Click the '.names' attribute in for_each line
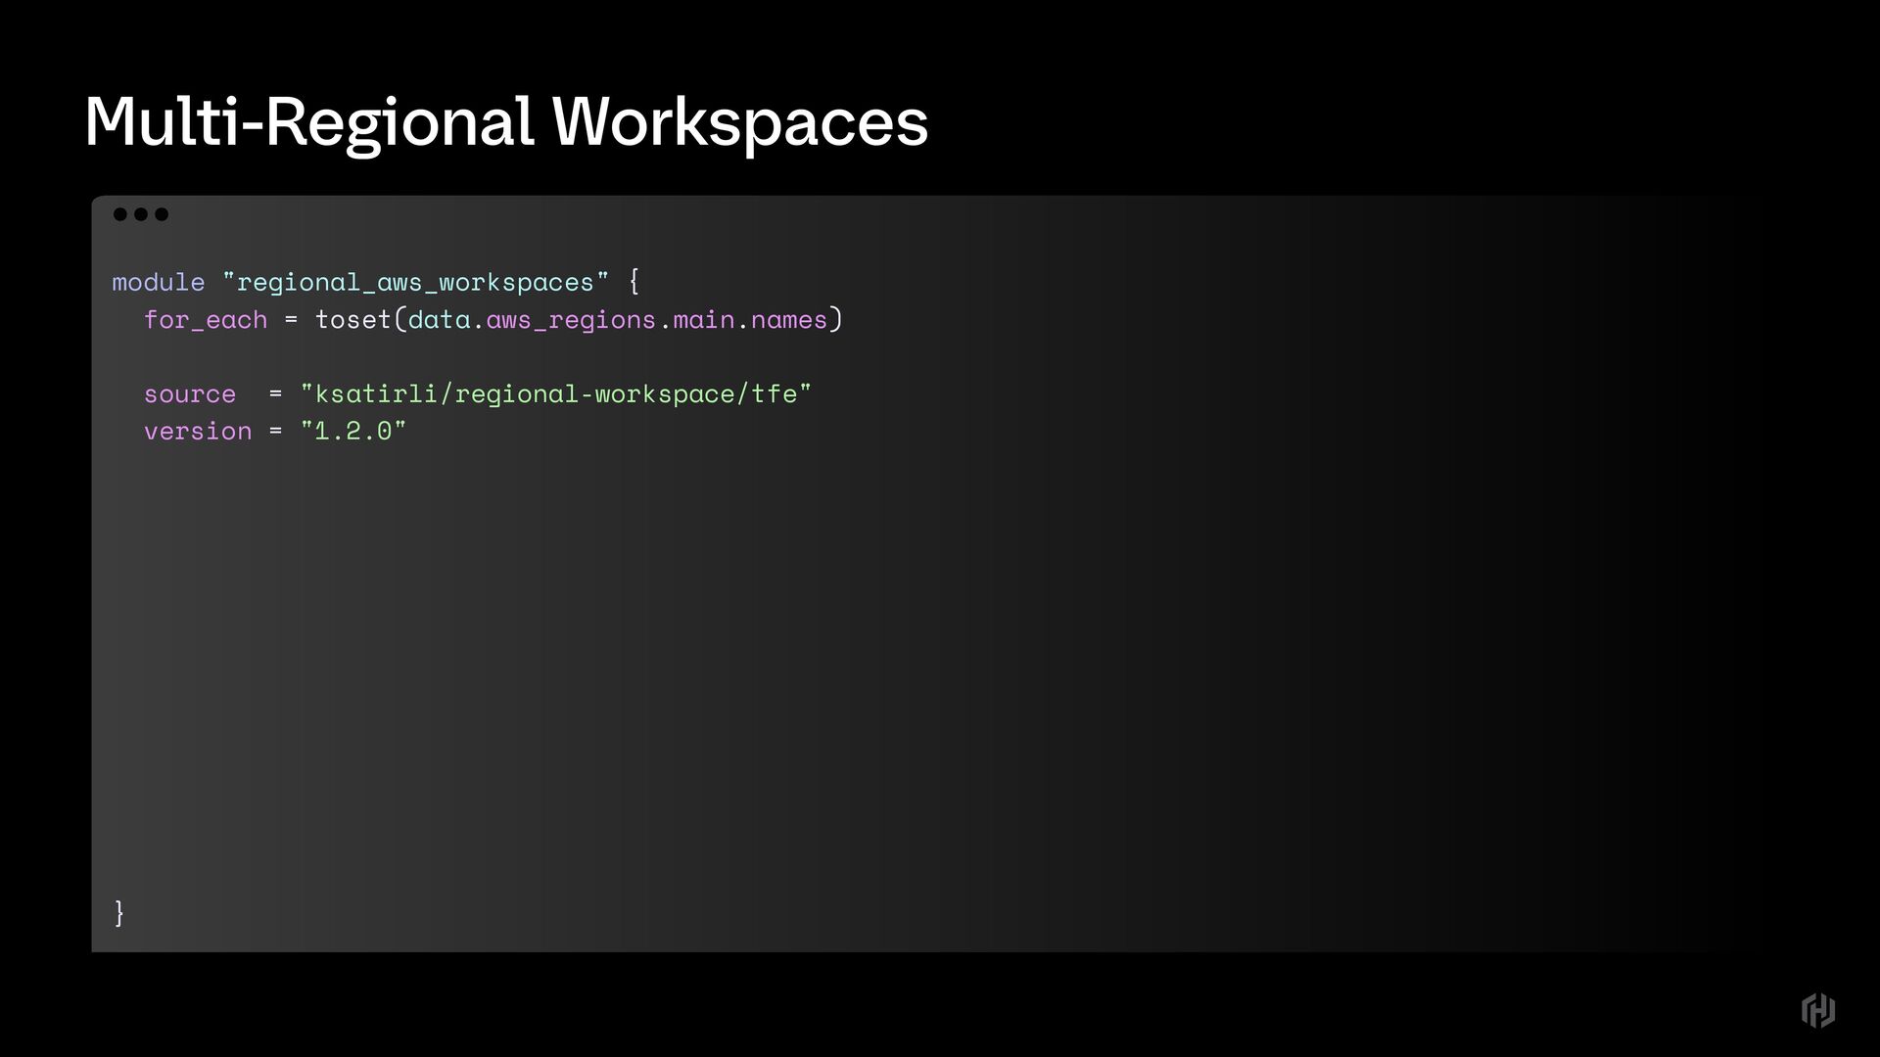The height and width of the screenshot is (1057, 1880). coord(781,320)
